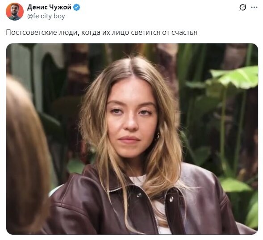
Task: Open Денис Чужой's profile avatar
Action: tap(15, 12)
